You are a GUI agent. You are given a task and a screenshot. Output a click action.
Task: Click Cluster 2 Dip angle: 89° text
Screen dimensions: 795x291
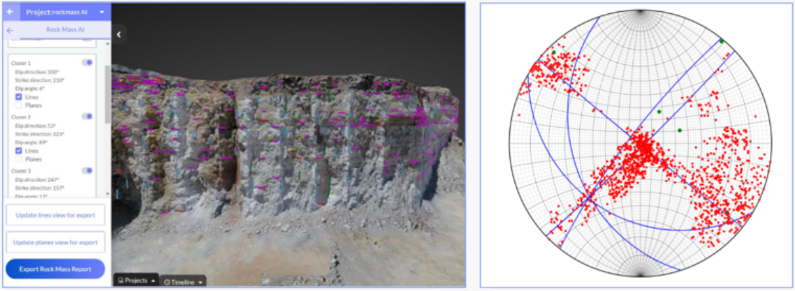point(32,142)
